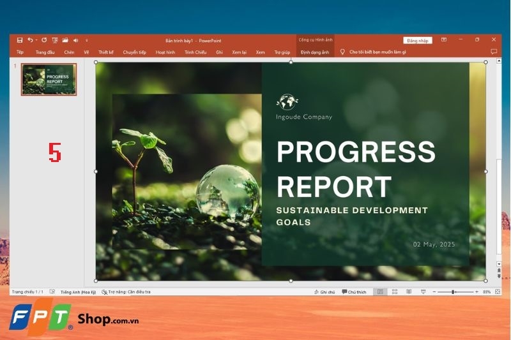Switch to Slide Sorter view icon
Viewport: 511px width, 340px height.
coord(395,292)
